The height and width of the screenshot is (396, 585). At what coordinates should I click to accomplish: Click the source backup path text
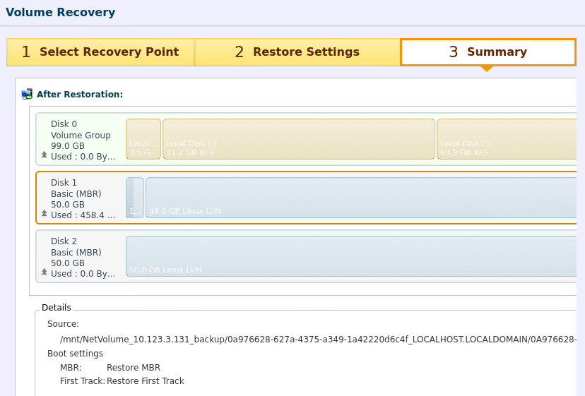pyautogui.click(x=318, y=339)
